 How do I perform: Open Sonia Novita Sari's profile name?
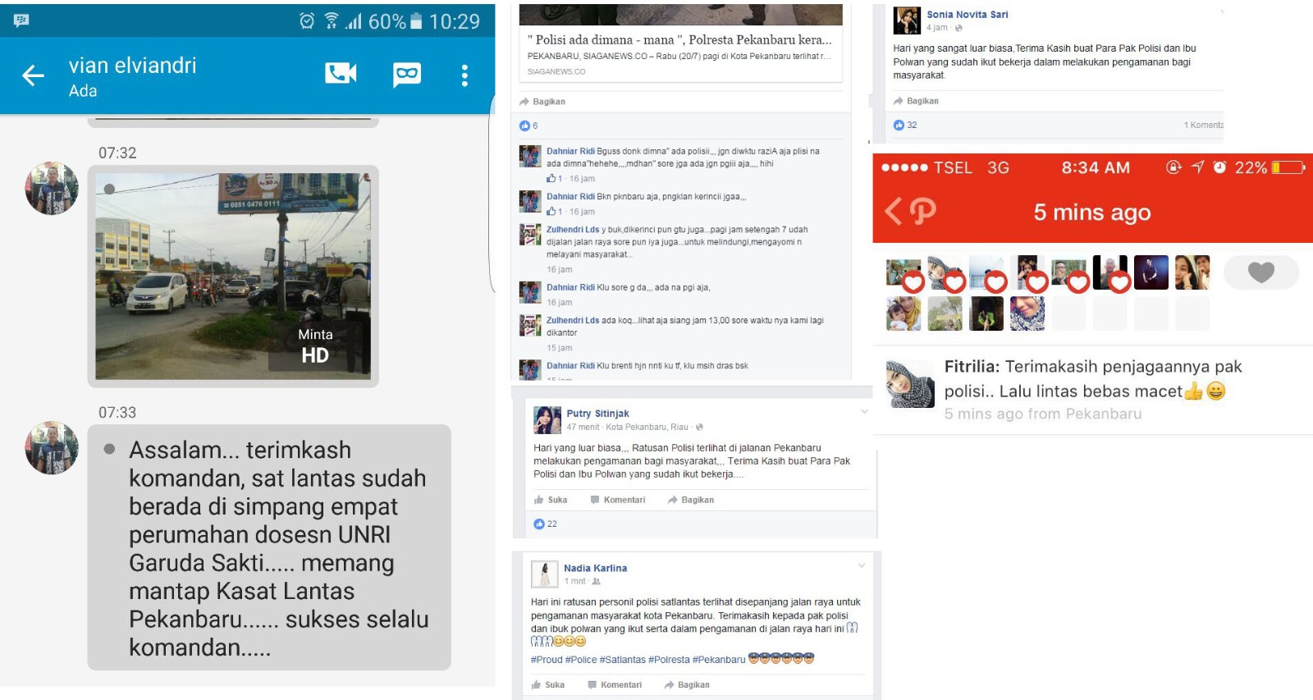(x=967, y=15)
